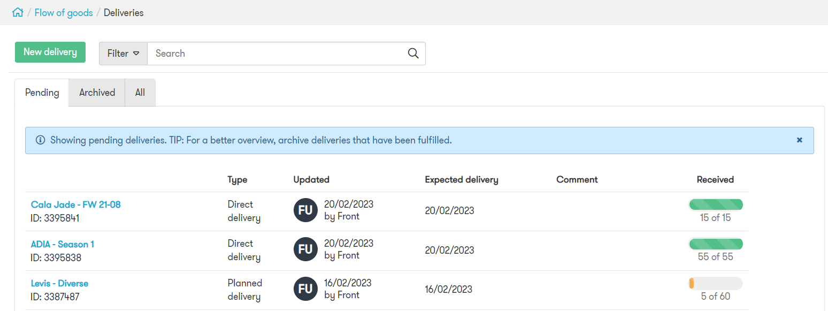
Task: Click the FU avatar on the ADIA row
Action: point(305,249)
